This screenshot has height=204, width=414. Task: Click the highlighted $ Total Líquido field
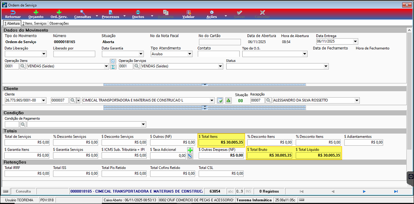tap(318, 155)
